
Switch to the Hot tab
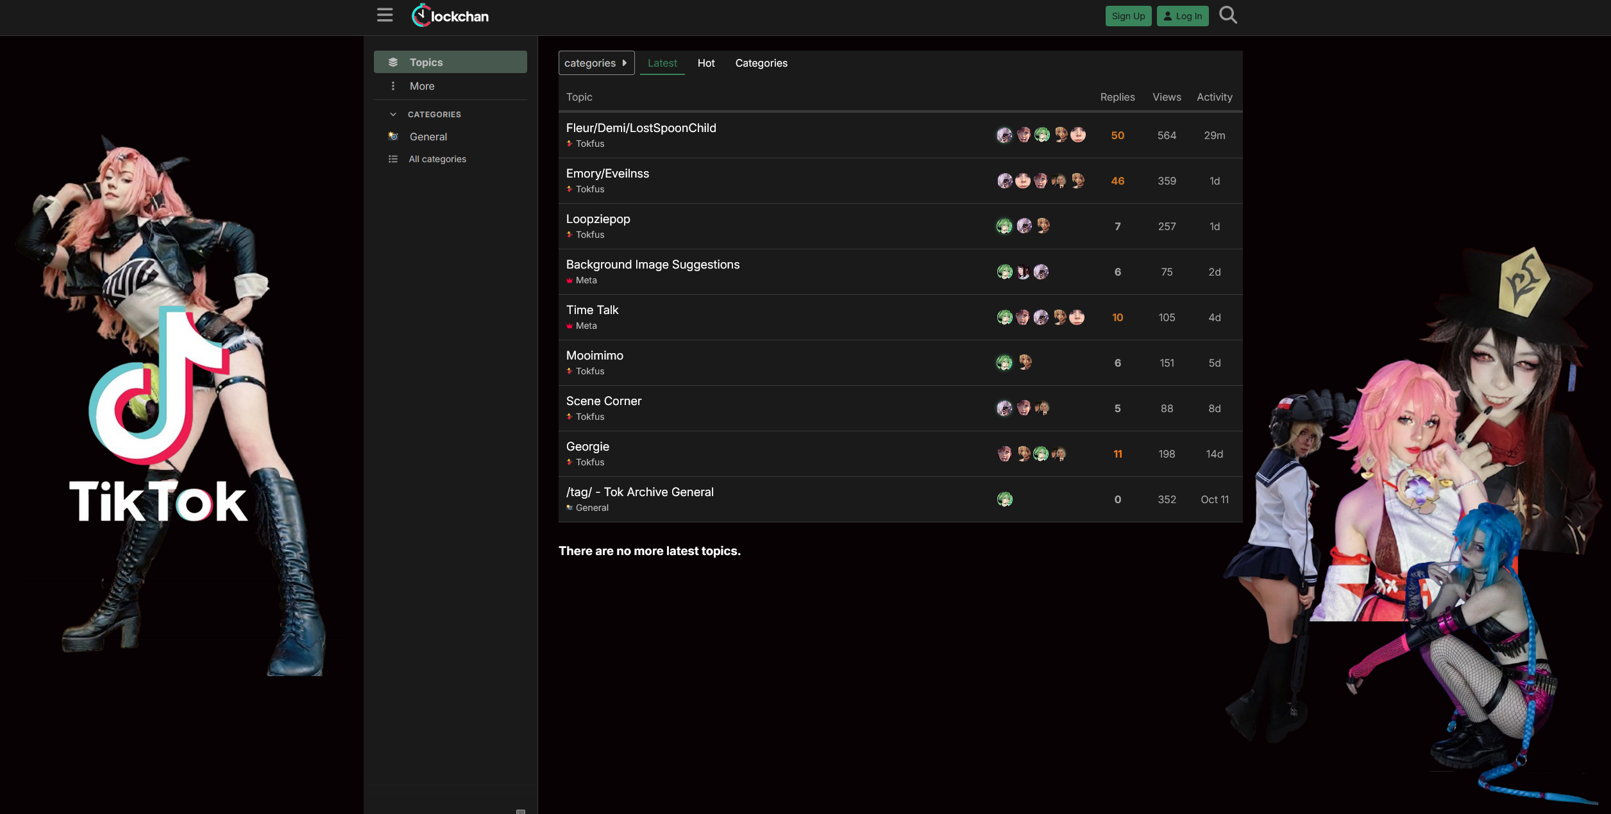click(705, 63)
